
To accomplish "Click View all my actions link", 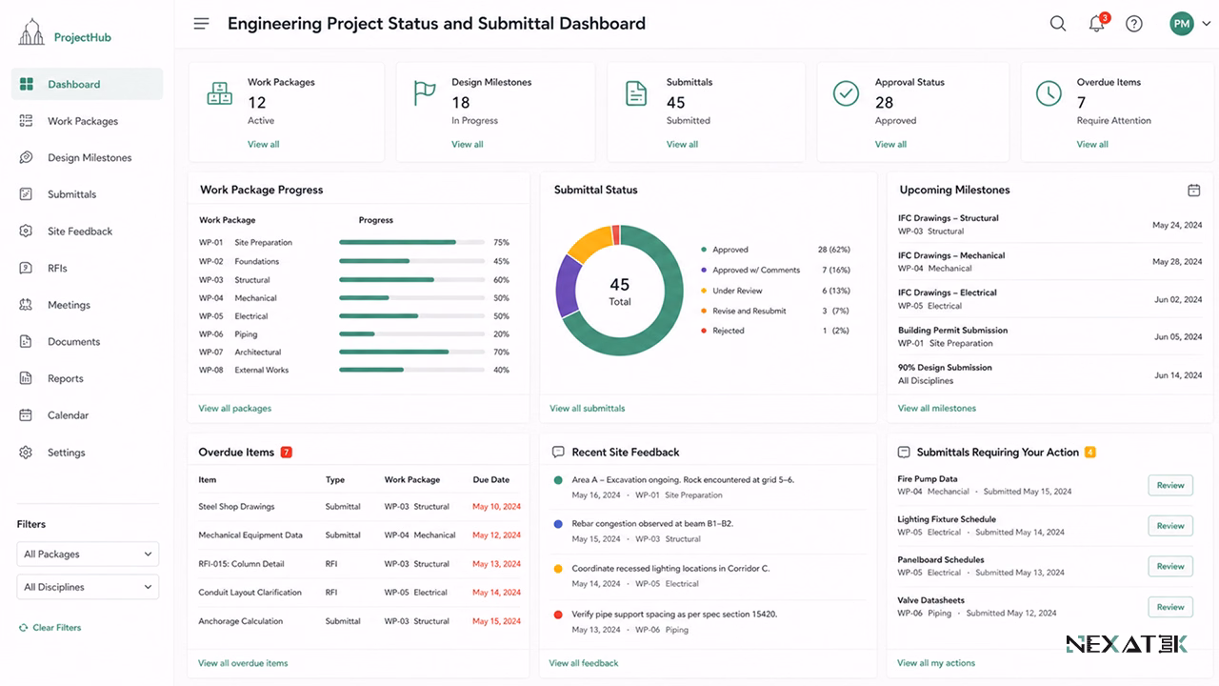I will 936,663.
